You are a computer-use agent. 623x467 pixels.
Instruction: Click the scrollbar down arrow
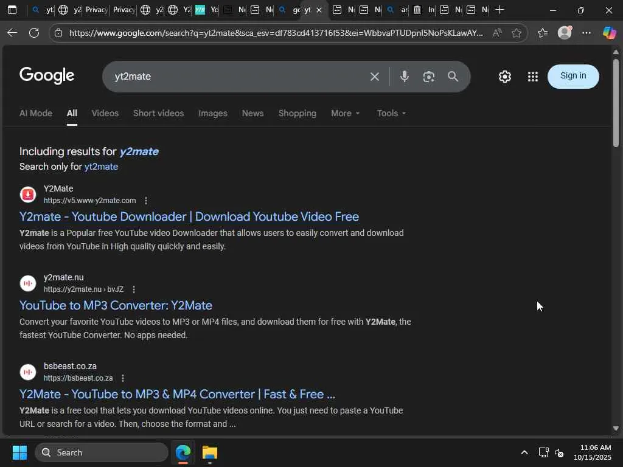tap(616, 429)
